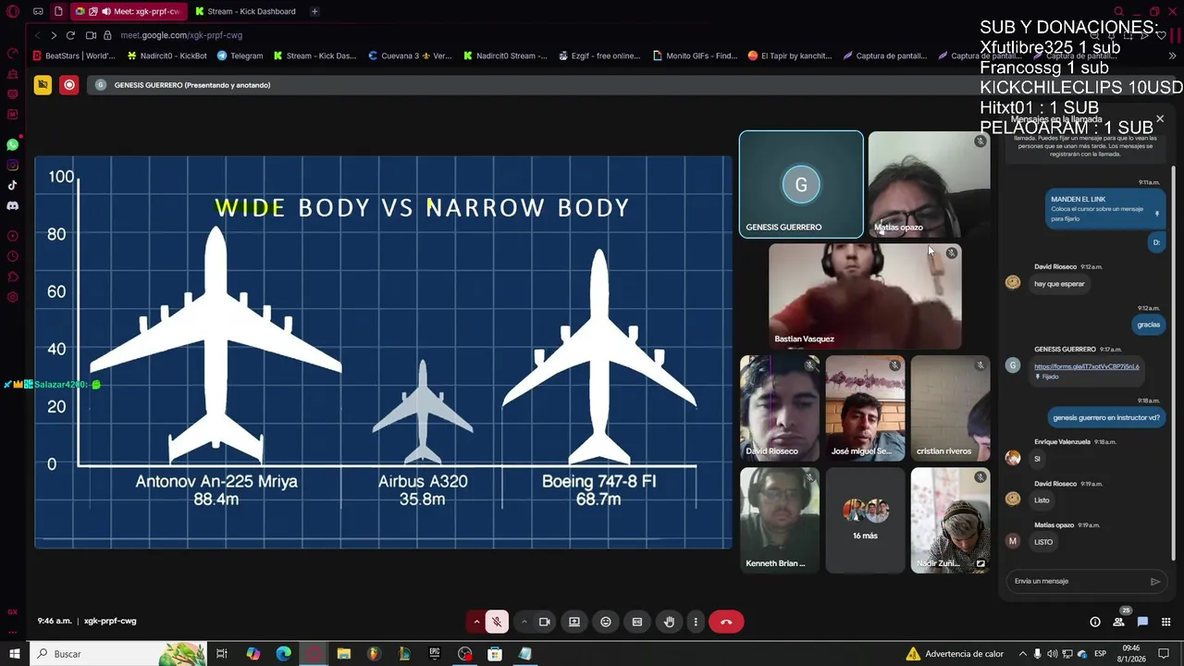Open WhatsApp in the Opera sidebar
Viewport: 1184px width, 666px height.
(x=13, y=145)
